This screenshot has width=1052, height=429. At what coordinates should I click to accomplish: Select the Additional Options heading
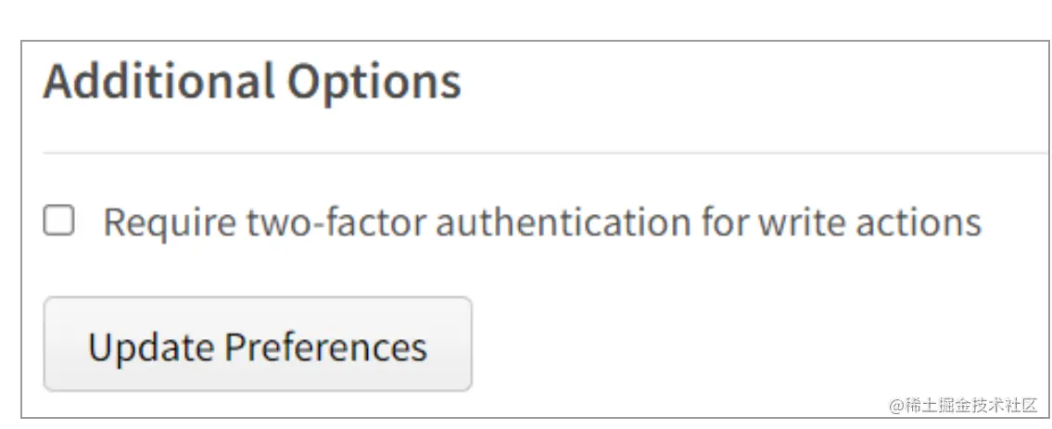click(x=252, y=82)
